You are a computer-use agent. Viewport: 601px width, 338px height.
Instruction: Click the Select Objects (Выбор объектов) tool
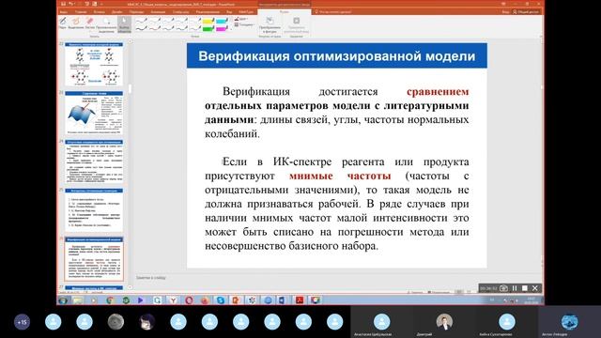[124, 24]
